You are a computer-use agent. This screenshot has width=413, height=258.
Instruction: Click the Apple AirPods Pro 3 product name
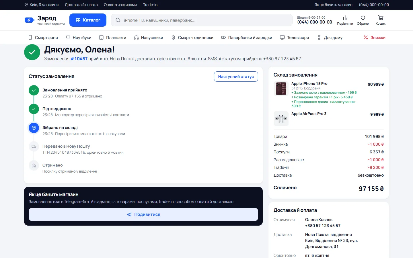tap(309, 114)
